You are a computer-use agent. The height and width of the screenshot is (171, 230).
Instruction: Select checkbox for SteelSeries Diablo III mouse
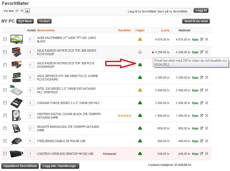tap(5, 141)
